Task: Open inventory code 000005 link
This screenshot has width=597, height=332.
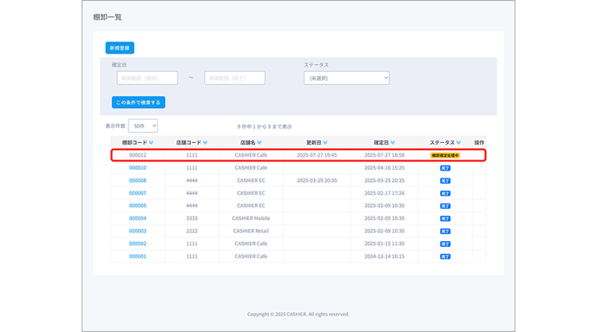Action: (137, 205)
